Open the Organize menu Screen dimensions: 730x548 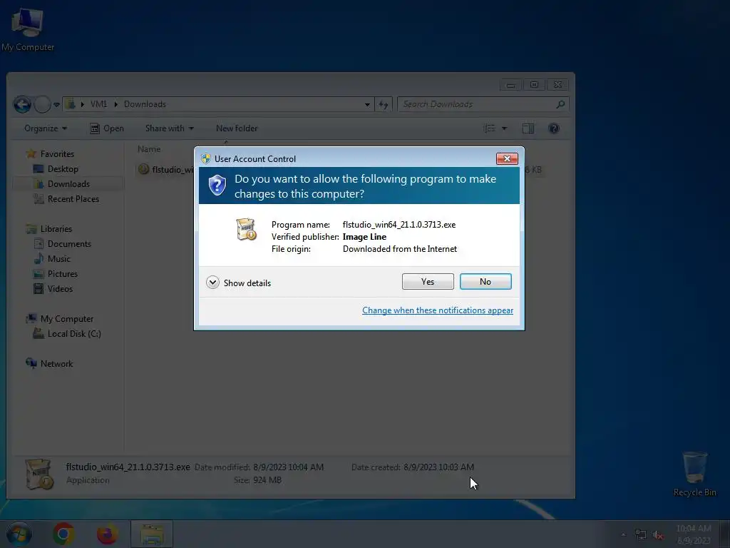point(45,128)
